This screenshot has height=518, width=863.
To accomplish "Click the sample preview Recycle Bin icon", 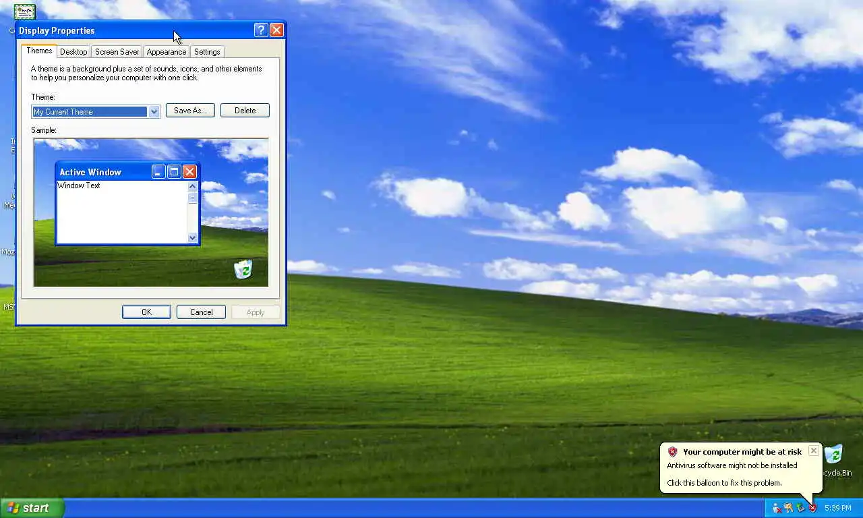I will [243, 269].
